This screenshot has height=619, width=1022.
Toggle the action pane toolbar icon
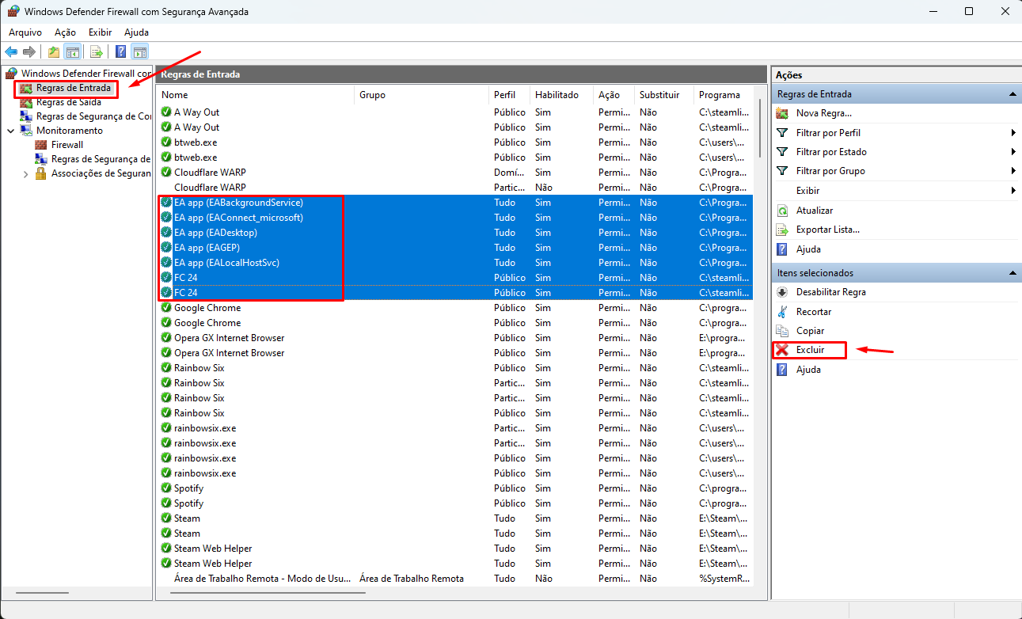[x=140, y=52]
